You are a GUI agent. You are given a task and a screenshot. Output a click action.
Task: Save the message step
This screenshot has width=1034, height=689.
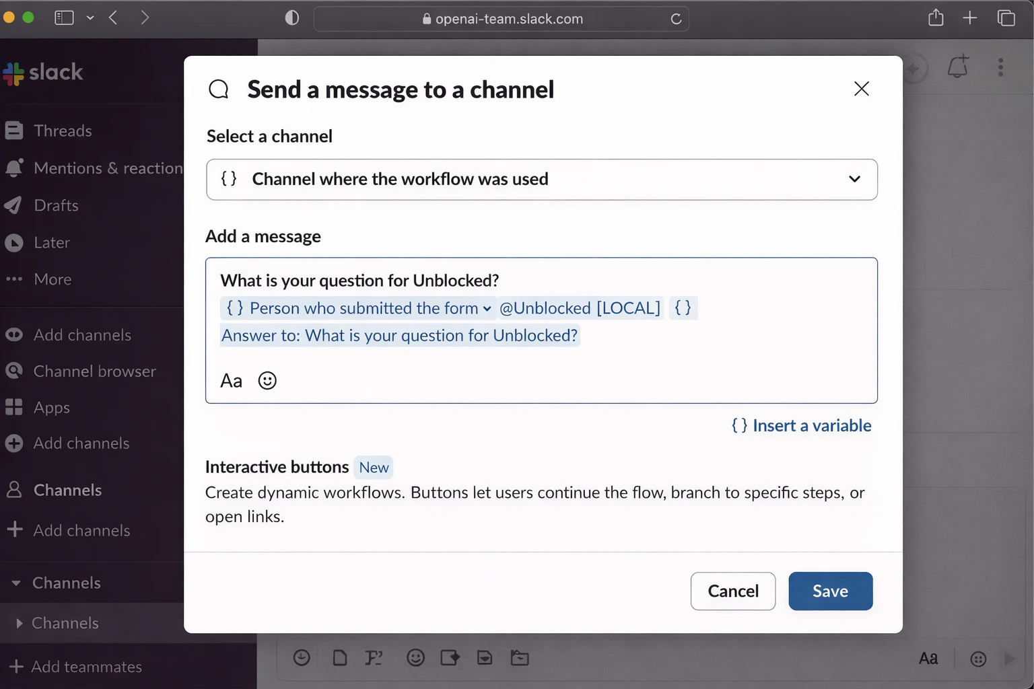[x=830, y=591]
